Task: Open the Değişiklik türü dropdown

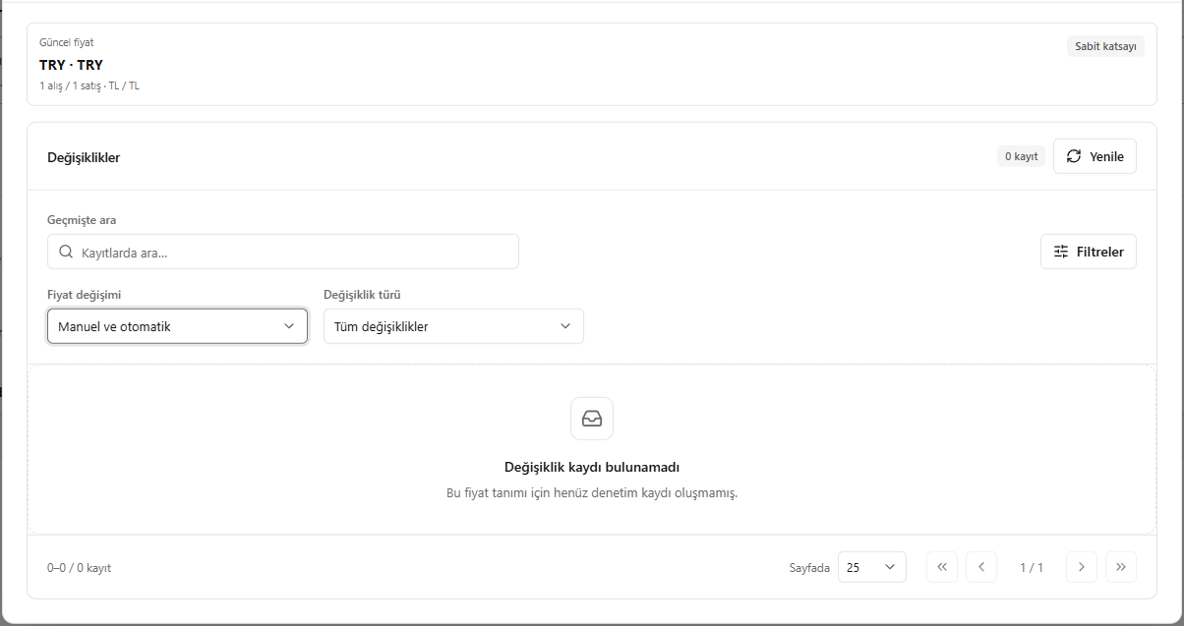Action: coord(453,326)
